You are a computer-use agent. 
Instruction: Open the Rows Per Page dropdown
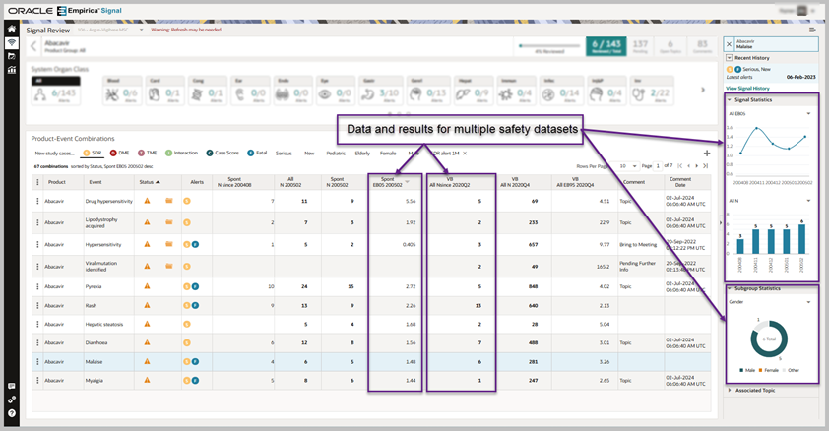[627, 166]
